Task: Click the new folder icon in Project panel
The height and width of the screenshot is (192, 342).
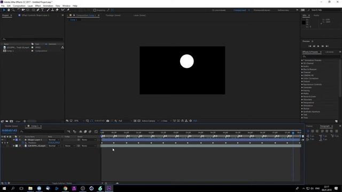Action: point(7,121)
